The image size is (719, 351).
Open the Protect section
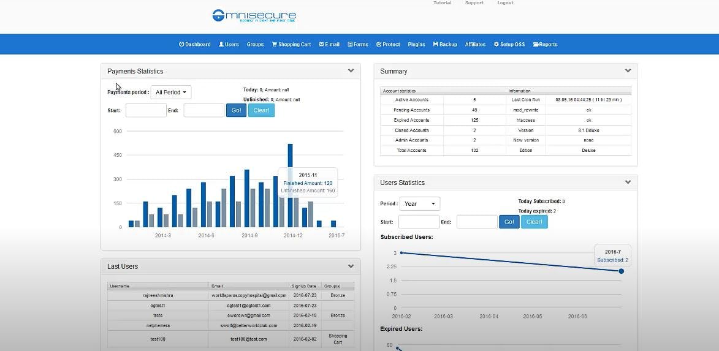point(388,45)
